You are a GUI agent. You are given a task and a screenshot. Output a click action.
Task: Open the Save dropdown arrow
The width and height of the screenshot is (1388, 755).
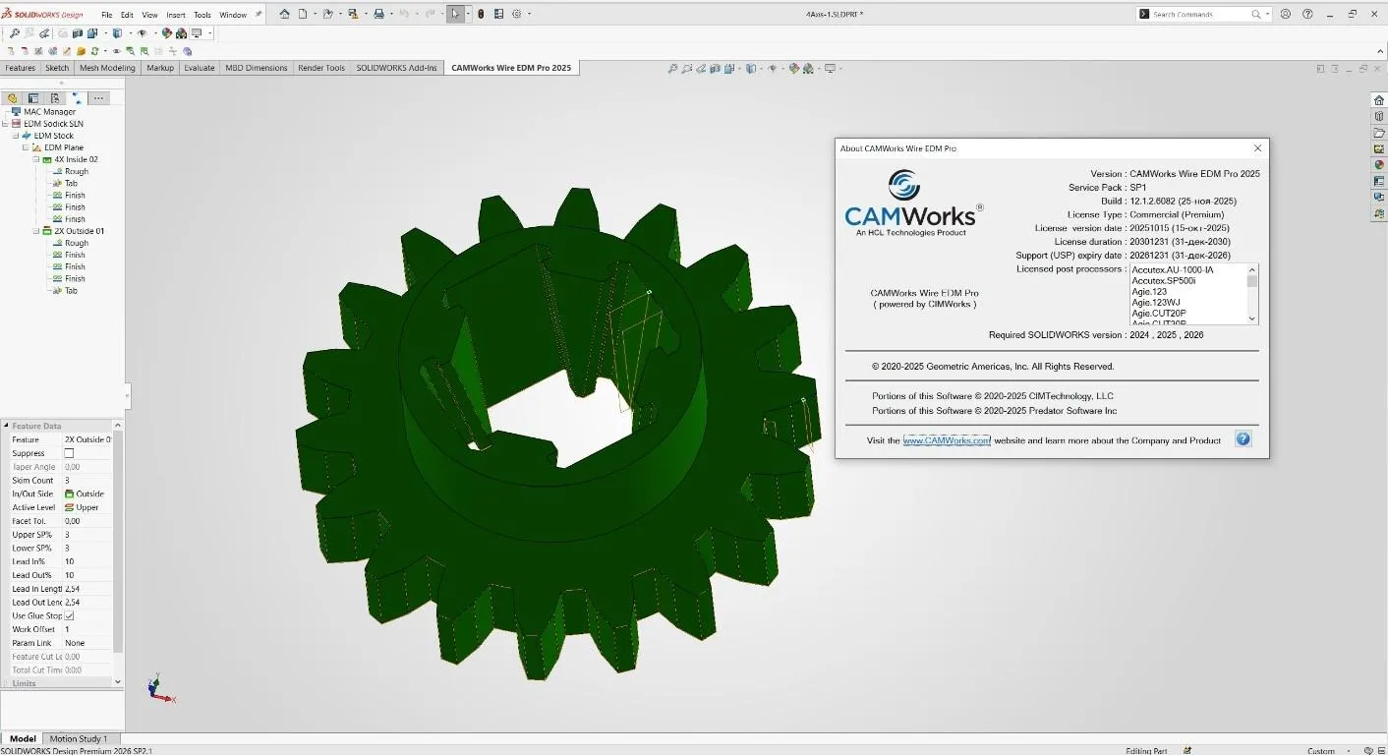coord(366,14)
